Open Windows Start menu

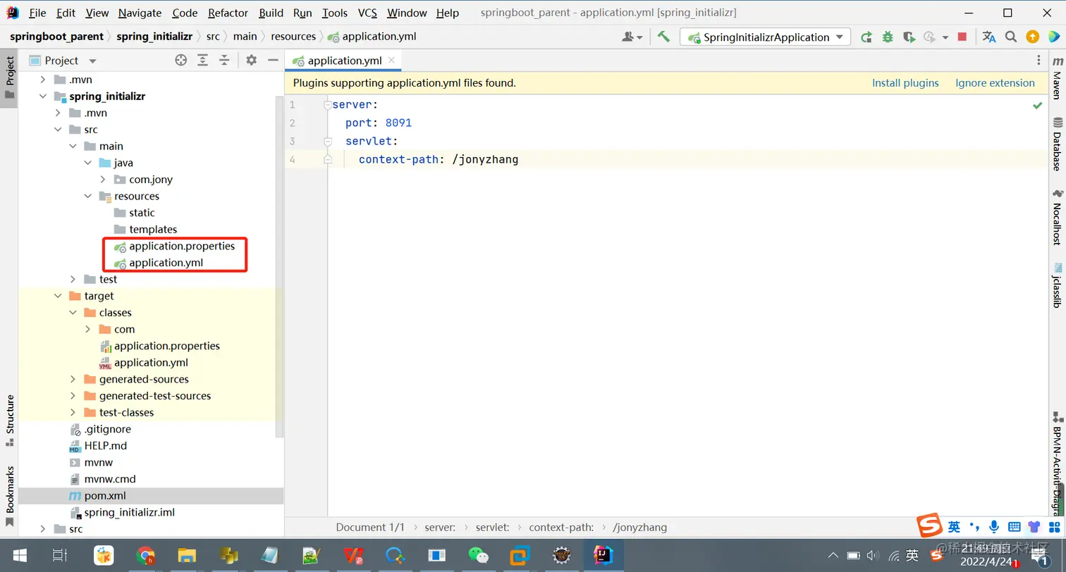[x=19, y=556]
